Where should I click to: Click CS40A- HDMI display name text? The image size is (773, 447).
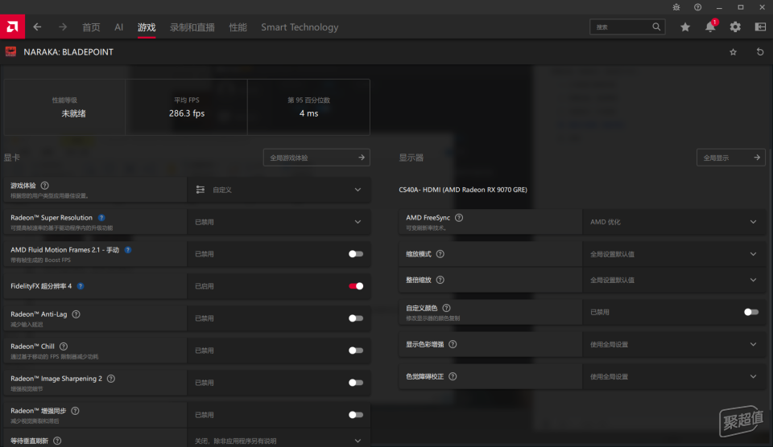(x=463, y=190)
